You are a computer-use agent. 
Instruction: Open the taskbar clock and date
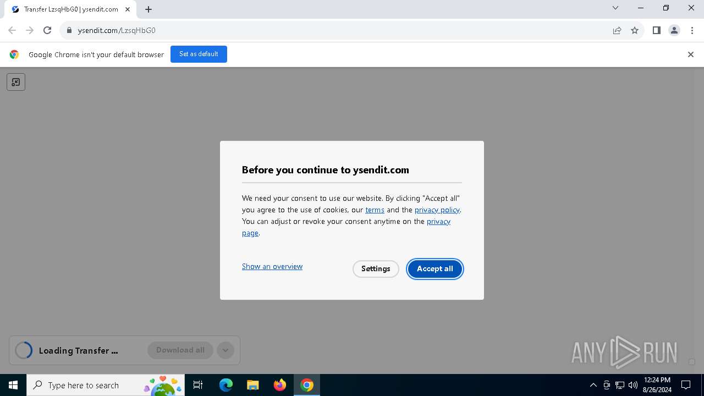[x=657, y=385]
